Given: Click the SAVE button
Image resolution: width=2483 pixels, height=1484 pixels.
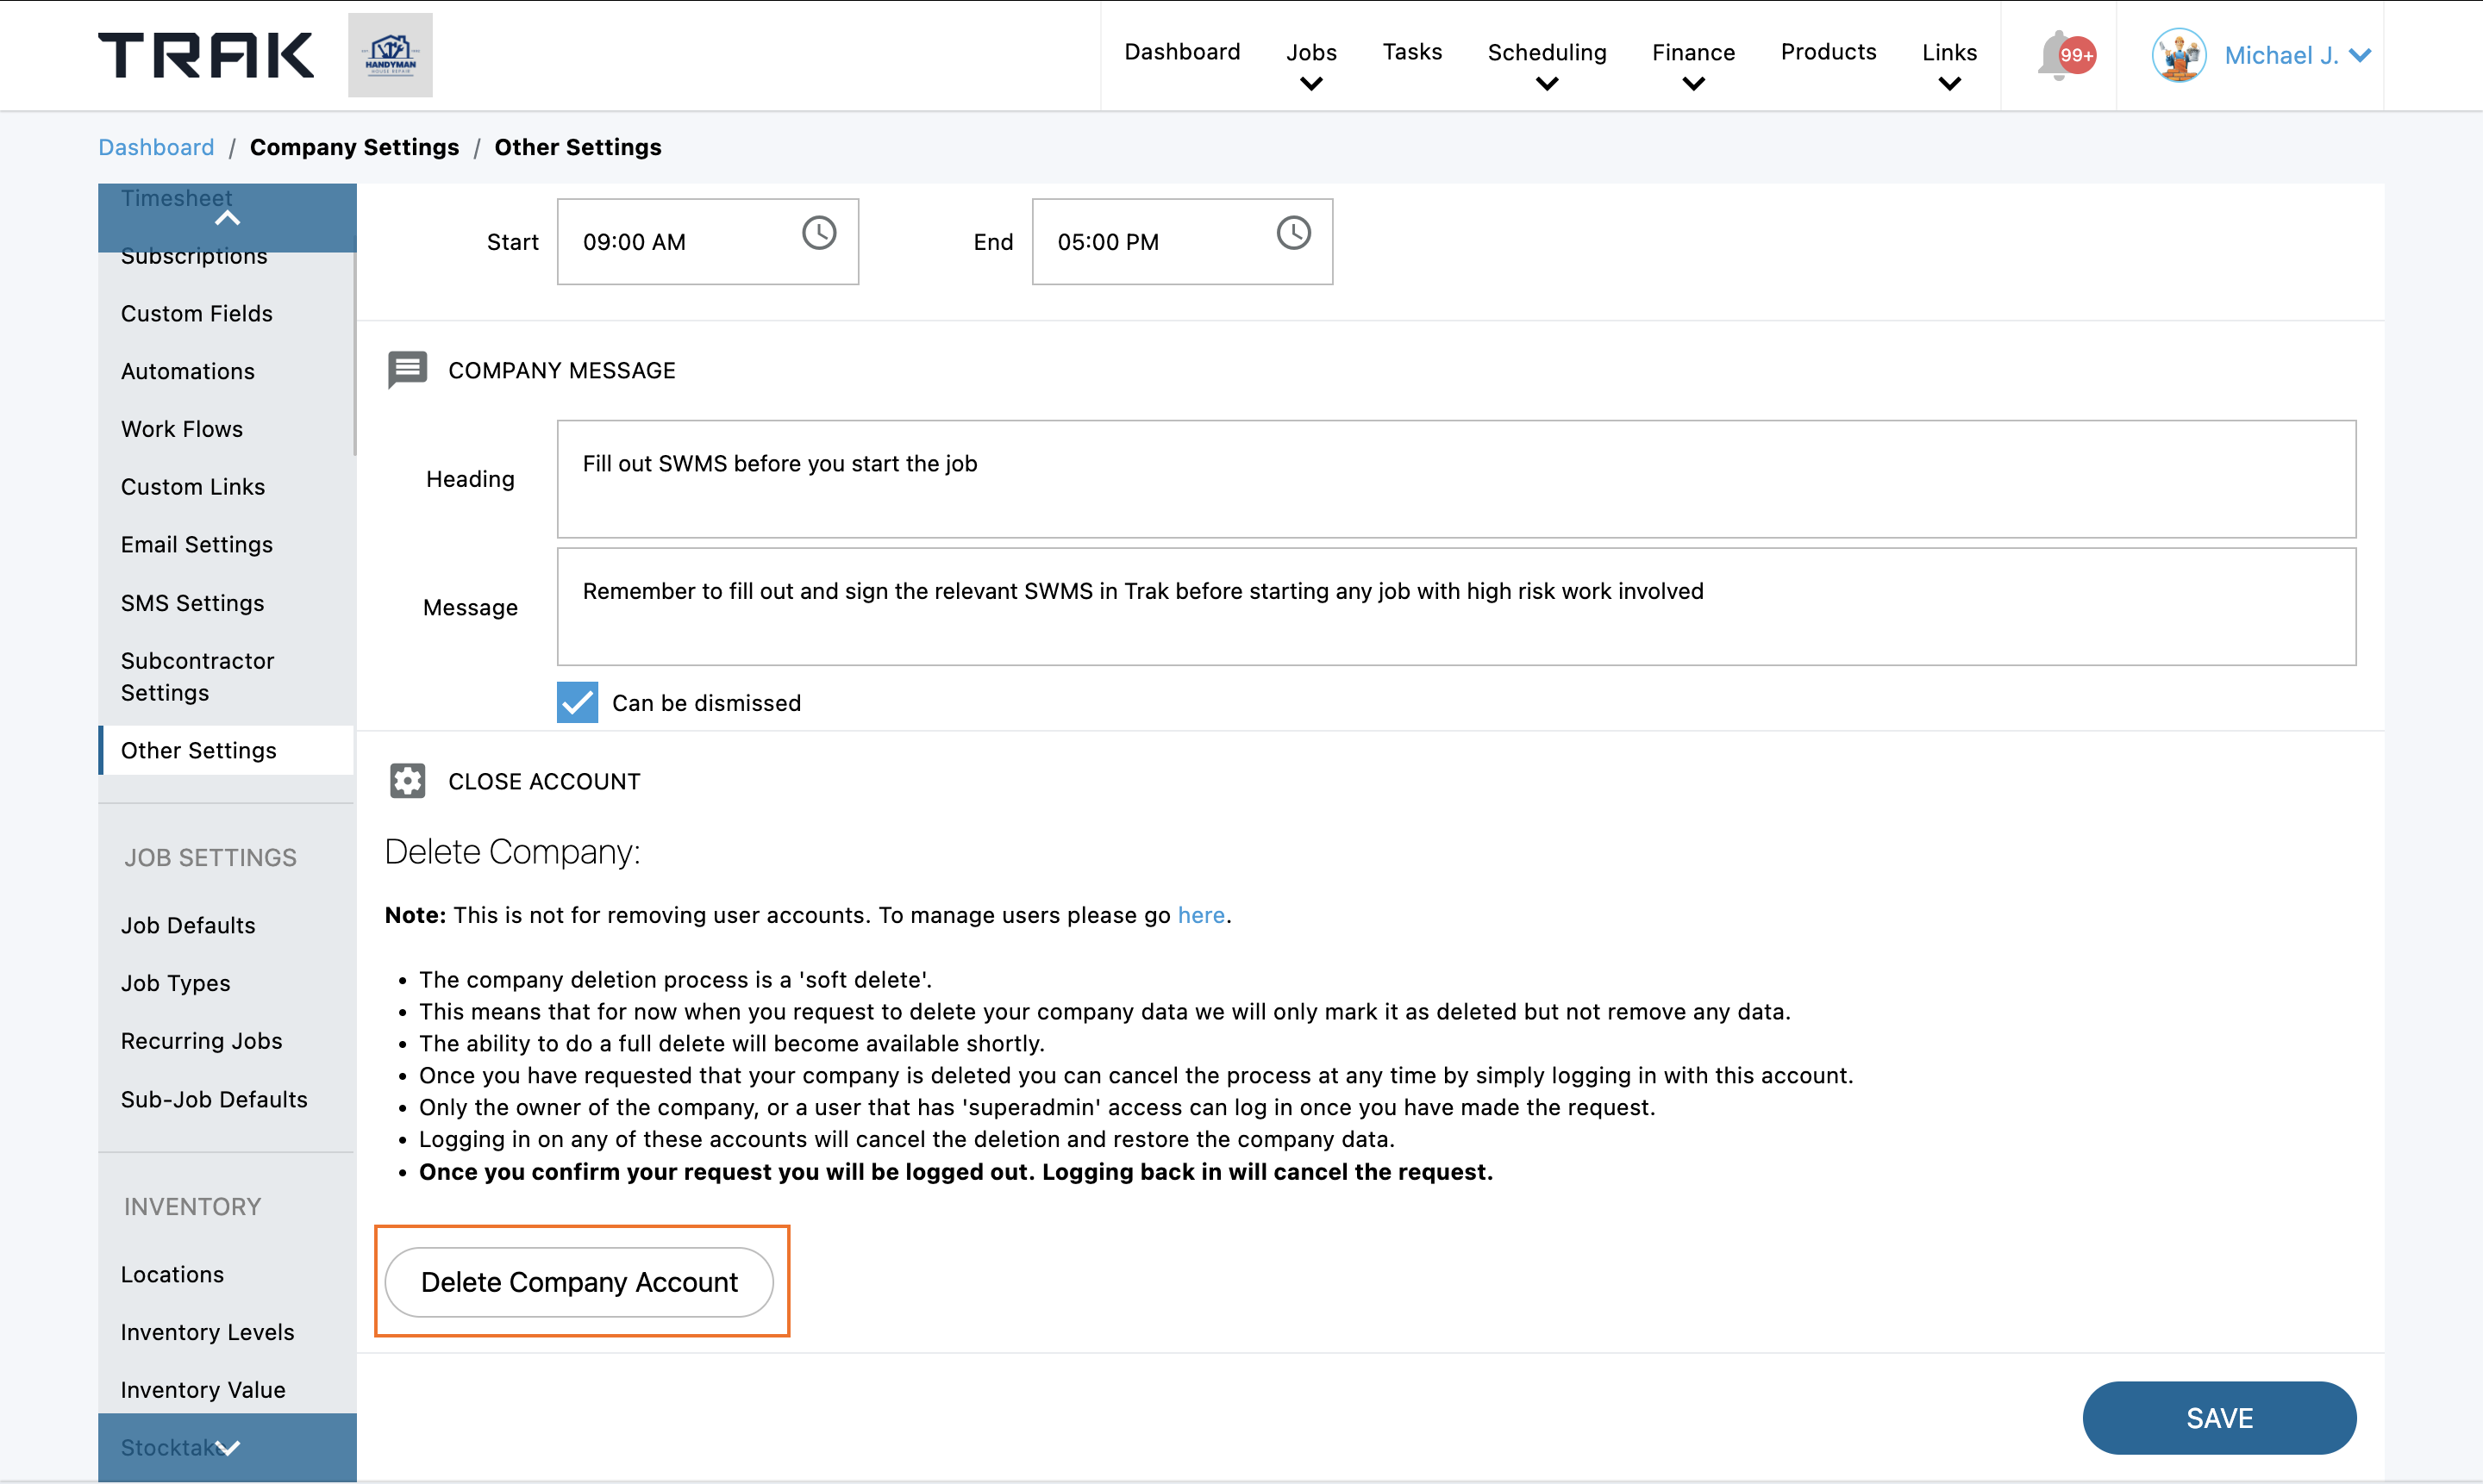Looking at the screenshot, I should click(2219, 1418).
